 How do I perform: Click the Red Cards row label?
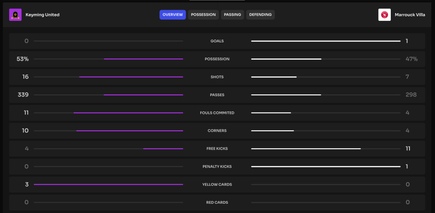point(217,202)
